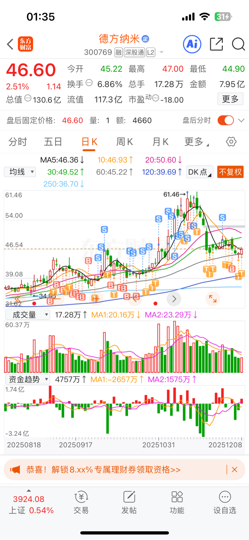
Task: Open the 功能 functions icon
Action: [x=177, y=502]
